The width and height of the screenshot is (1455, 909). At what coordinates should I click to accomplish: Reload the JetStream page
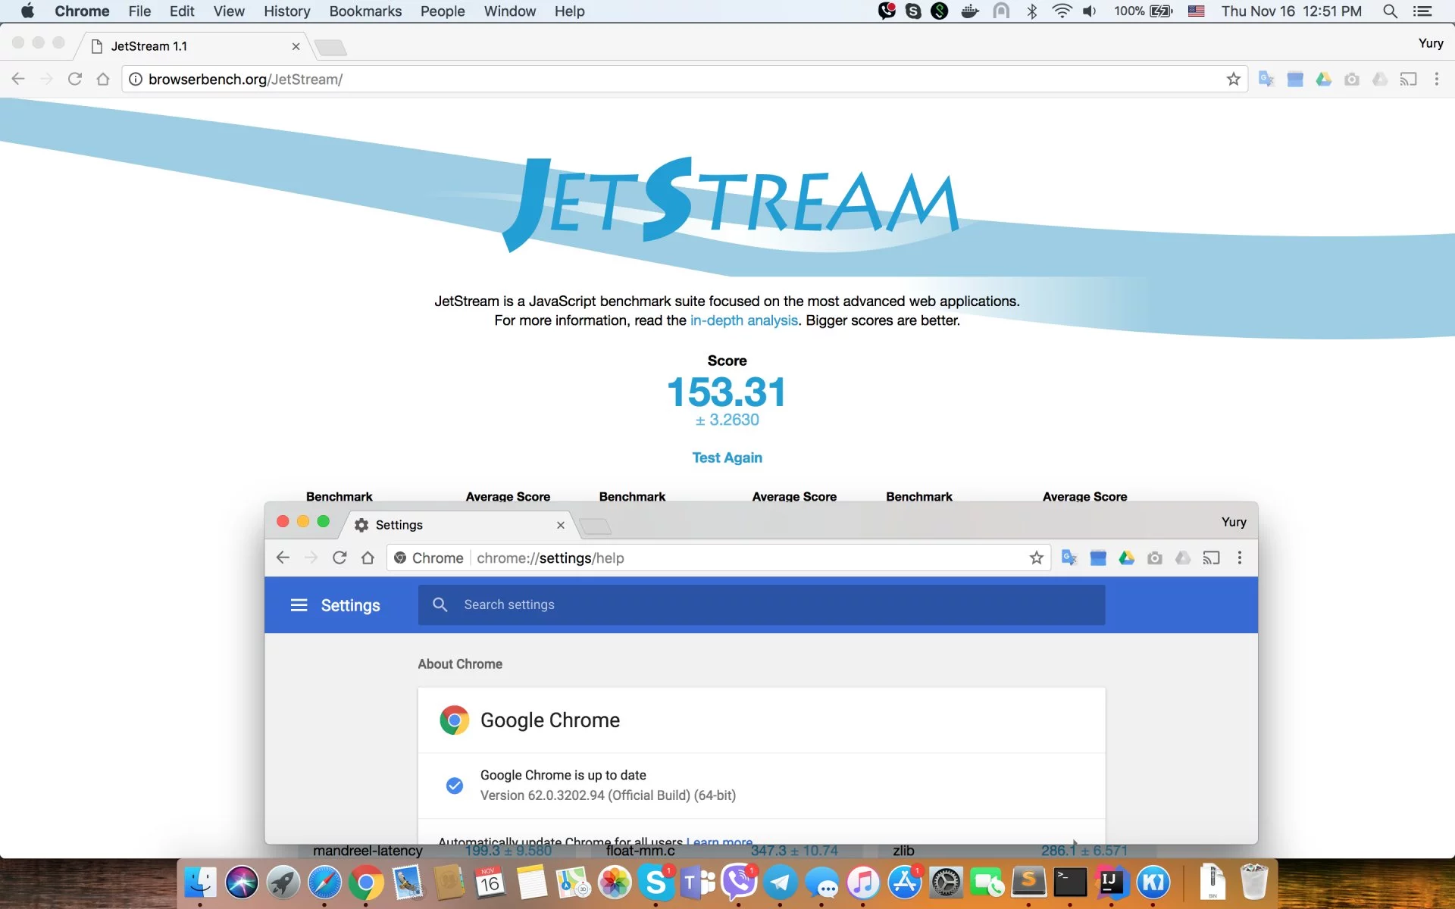pyautogui.click(x=74, y=79)
